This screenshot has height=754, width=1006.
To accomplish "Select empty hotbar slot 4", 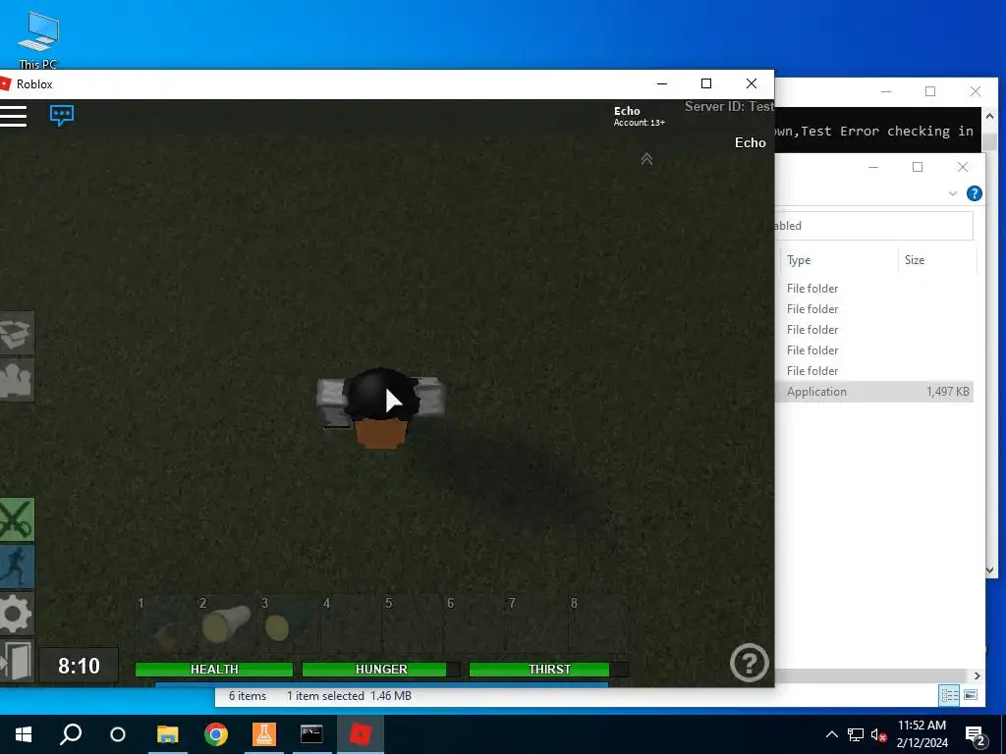I will (351, 623).
